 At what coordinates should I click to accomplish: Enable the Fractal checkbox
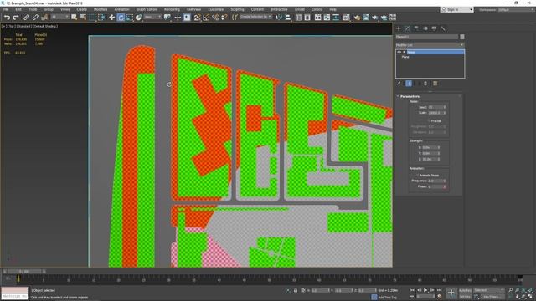point(429,120)
